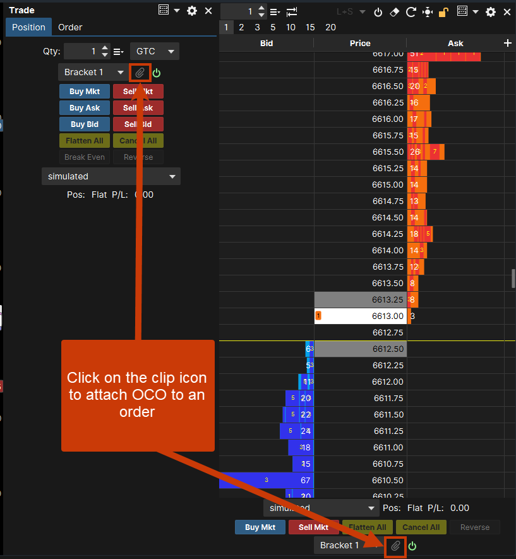
Task: Select the Position tab
Action: tap(28, 27)
